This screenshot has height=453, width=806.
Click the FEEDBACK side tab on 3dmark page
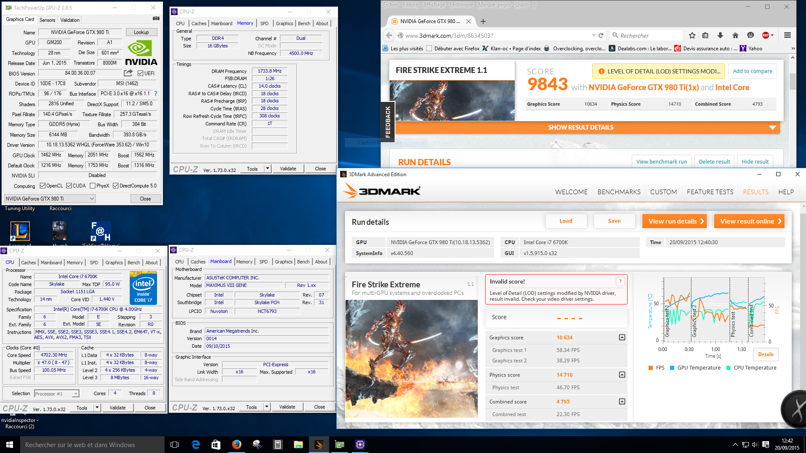tap(388, 122)
